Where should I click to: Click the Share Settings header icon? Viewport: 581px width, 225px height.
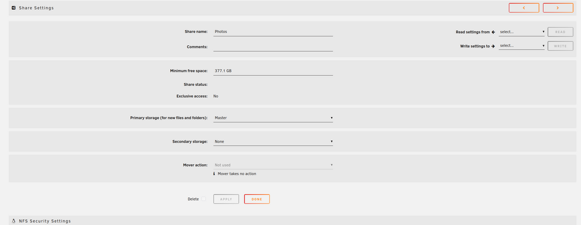point(14,8)
